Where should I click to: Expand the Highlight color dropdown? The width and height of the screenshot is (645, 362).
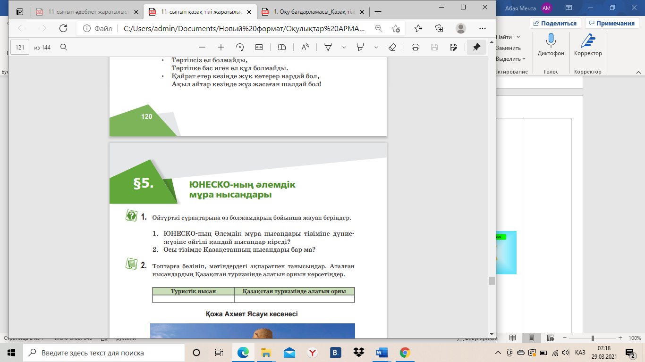click(376, 47)
